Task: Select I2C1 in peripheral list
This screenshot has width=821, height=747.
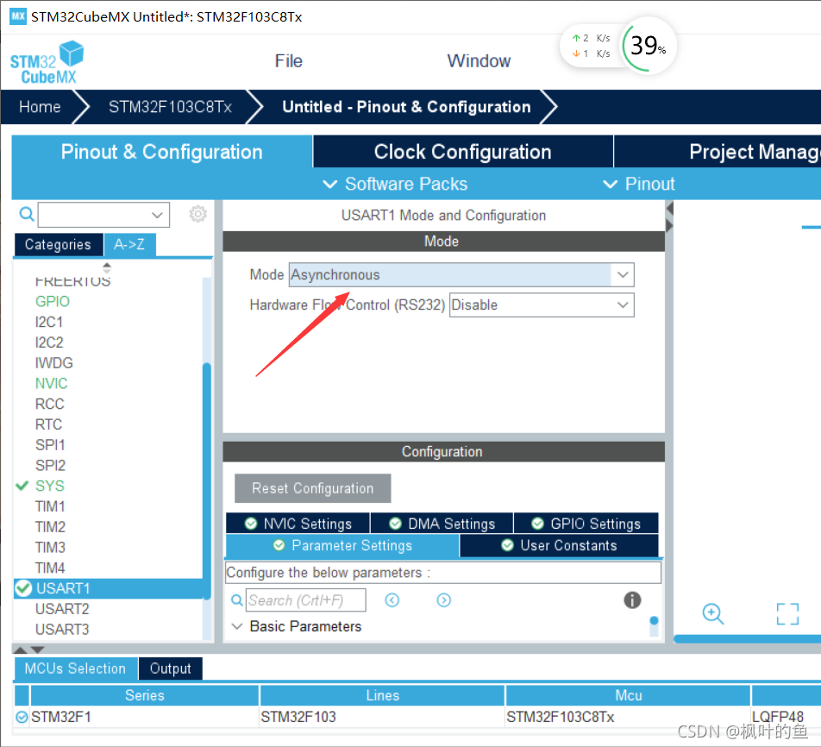Action: point(48,322)
